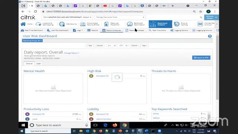The height and width of the screenshot is (134, 238).
Task: Go back in the browser
Action: click(23, 12)
